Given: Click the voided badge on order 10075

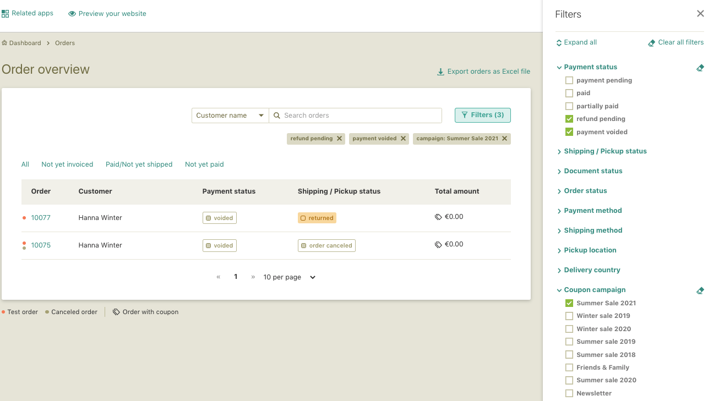Looking at the screenshot, I should pos(220,245).
